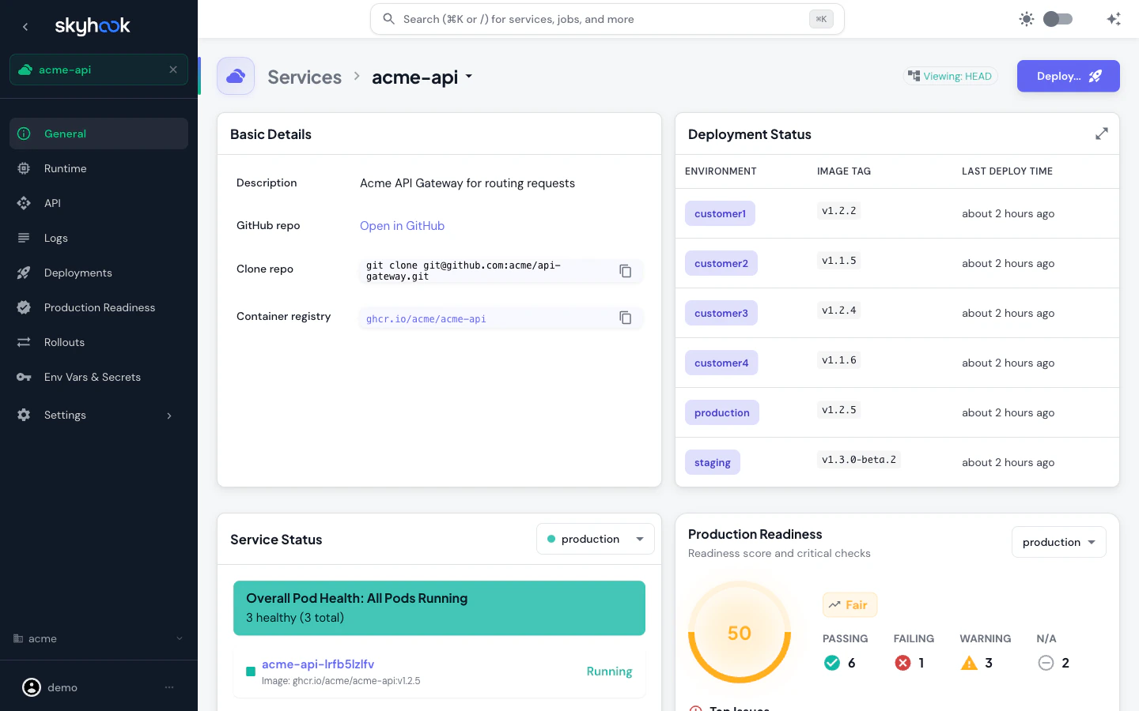This screenshot has height=711, width=1139.
Task: Focus the global search field
Action: click(607, 19)
